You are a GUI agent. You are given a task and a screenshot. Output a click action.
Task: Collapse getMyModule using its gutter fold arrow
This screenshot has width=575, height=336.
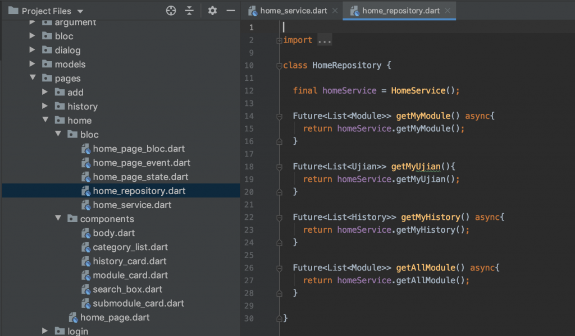click(278, 116)
